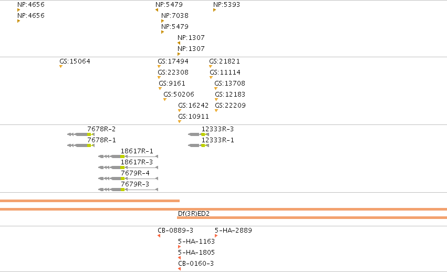Click the 7679R-4 gene model glyph
The width and height of the screenshot is (447, 272).
point(128,179)
